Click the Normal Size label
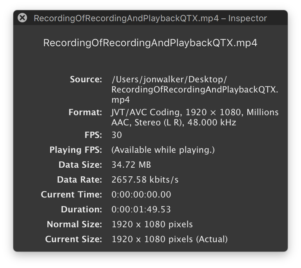The width and height of the screenshot is (301, 268). pos(74,225)
